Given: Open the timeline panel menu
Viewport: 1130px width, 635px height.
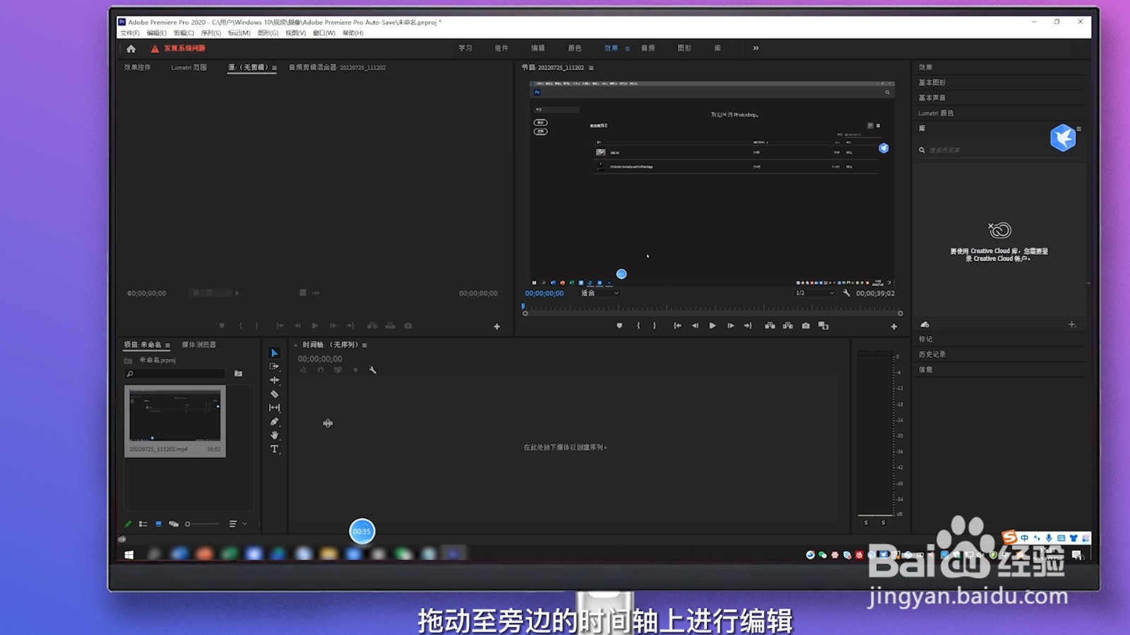Looking at the screenshot, I should pos(364,345).
